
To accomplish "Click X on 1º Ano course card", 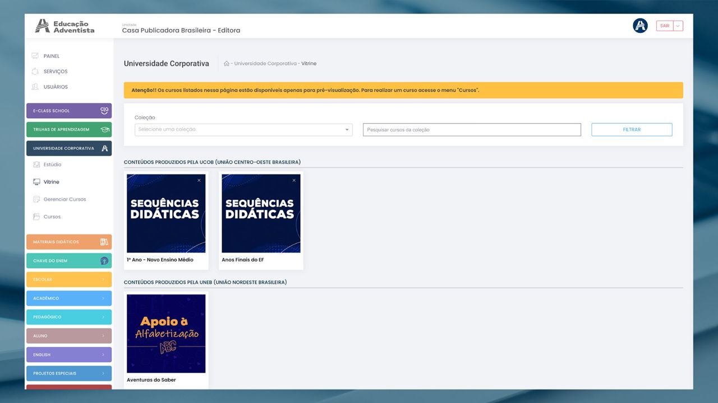I will click(x=199, y=180).
